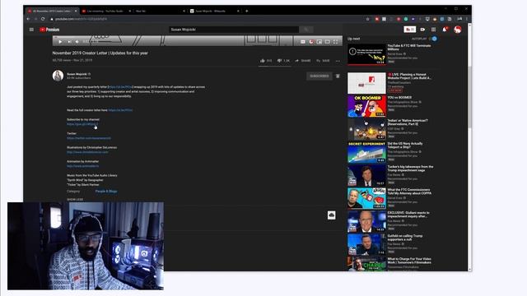Screen dimensions: 527x296
Task: Open the illustrations website link
Action: 87,152
